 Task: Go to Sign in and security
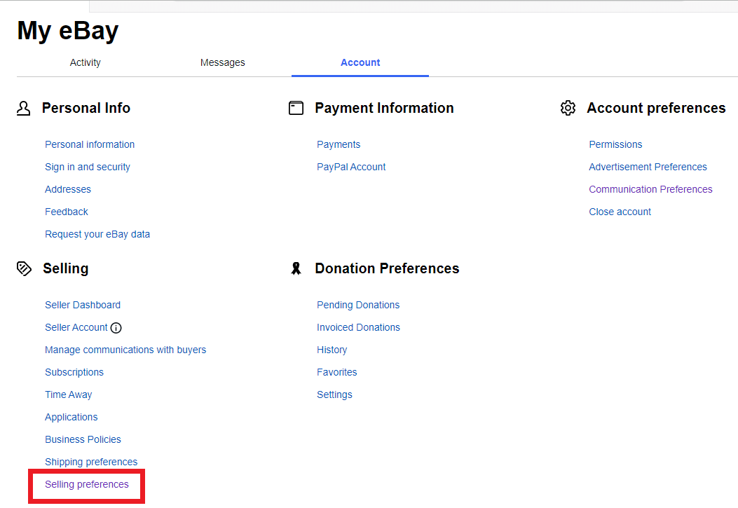[x=87, y=167]
